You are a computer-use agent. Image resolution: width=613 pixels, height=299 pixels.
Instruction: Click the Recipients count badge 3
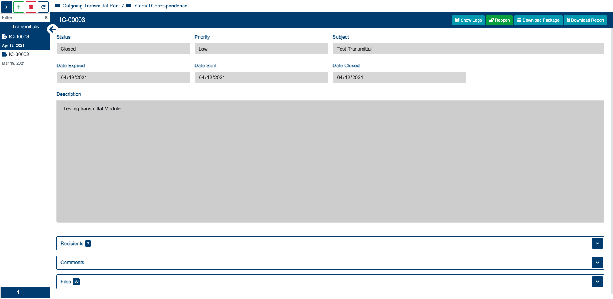88,243
